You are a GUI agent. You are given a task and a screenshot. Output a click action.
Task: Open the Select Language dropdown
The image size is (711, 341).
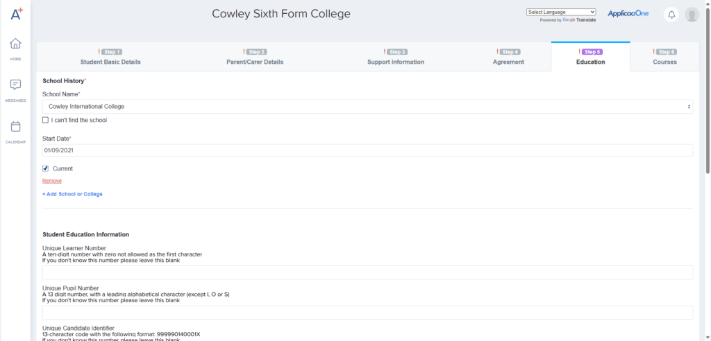[x=561, y=12]
